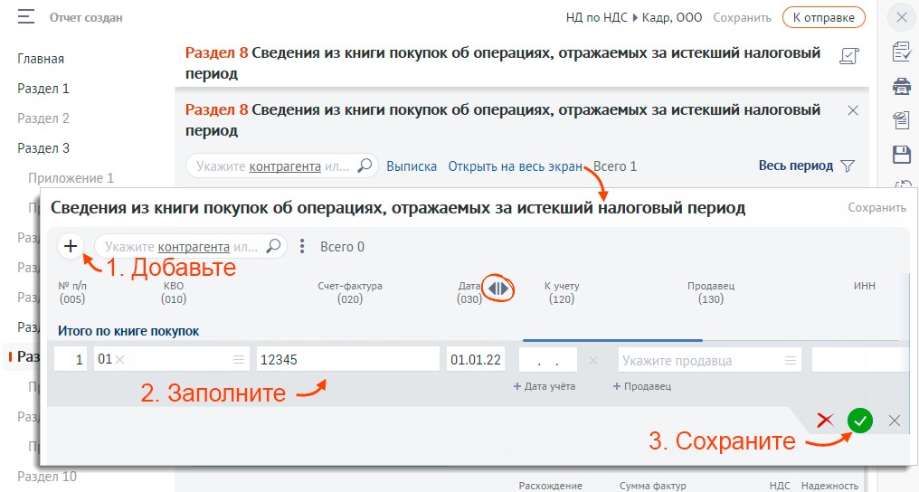Viewport: 919px width, 492px height.
Task: Click the magnifier in the popup search field
Action: coord(273,246)
